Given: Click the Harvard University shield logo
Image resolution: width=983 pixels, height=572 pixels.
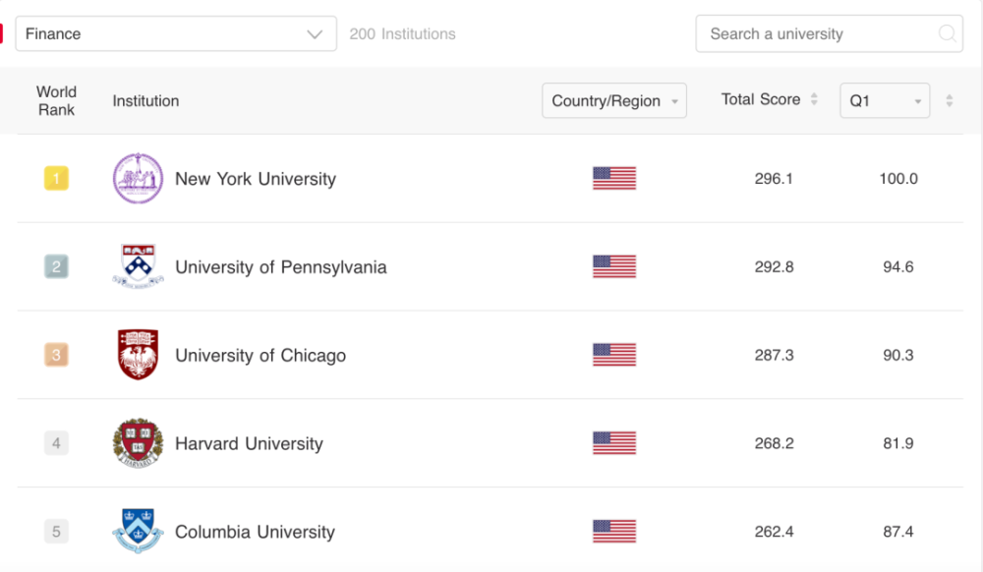Looking at the screenshot, I should (x=138, y=443).
